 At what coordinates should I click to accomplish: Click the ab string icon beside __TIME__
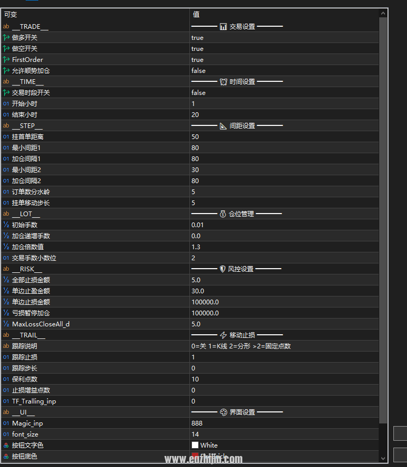[6, 82]
